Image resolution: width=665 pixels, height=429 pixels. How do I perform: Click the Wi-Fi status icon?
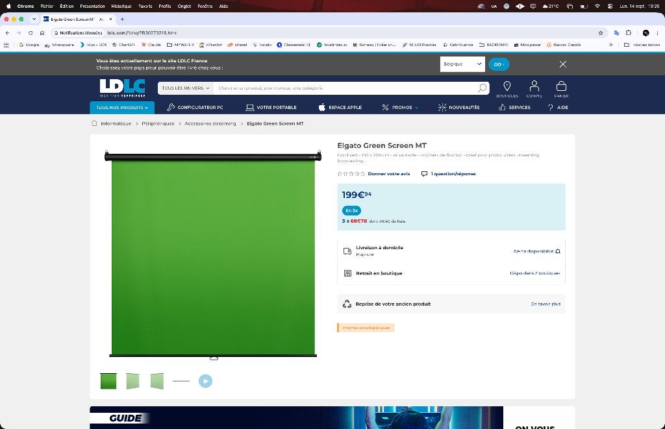(x=597, y=6)
